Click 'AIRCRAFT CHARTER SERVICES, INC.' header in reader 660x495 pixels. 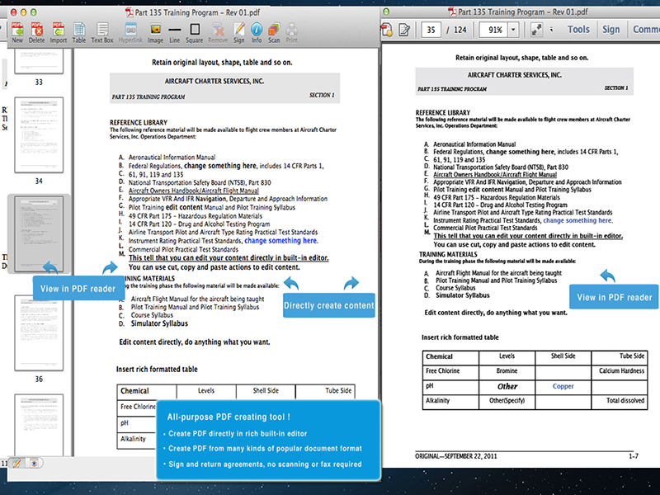pyautogui.click(x=514, y=75)
